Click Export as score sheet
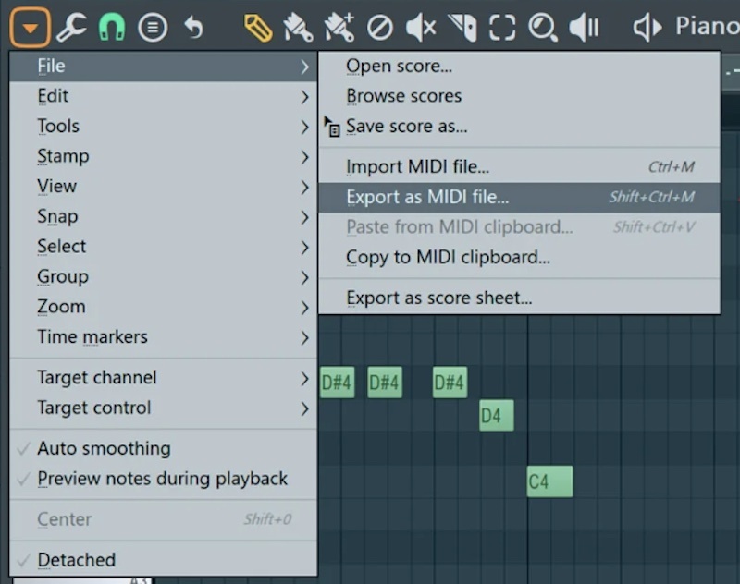Image resolution: width=740 pixels, height=584 pixels. [x=438, y=298]
